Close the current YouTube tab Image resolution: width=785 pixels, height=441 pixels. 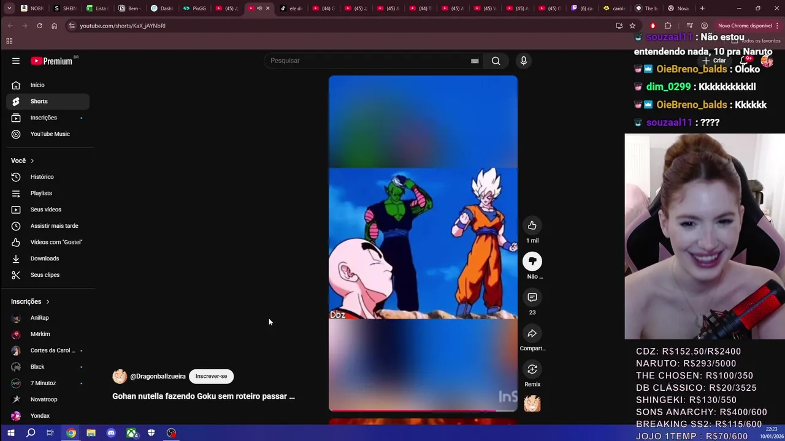tap(267, 8)
